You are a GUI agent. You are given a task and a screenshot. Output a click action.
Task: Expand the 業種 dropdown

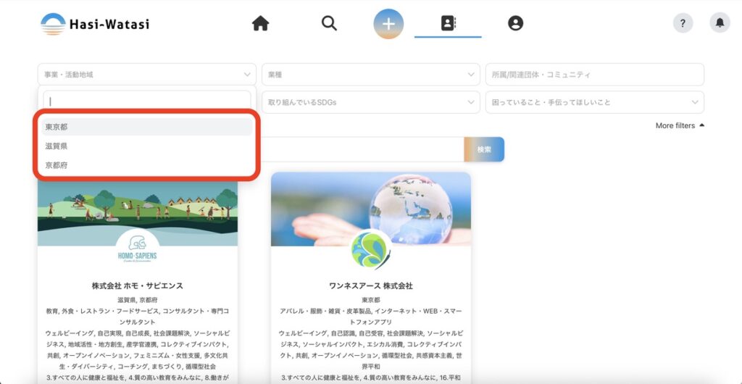(x=370, y=75)
